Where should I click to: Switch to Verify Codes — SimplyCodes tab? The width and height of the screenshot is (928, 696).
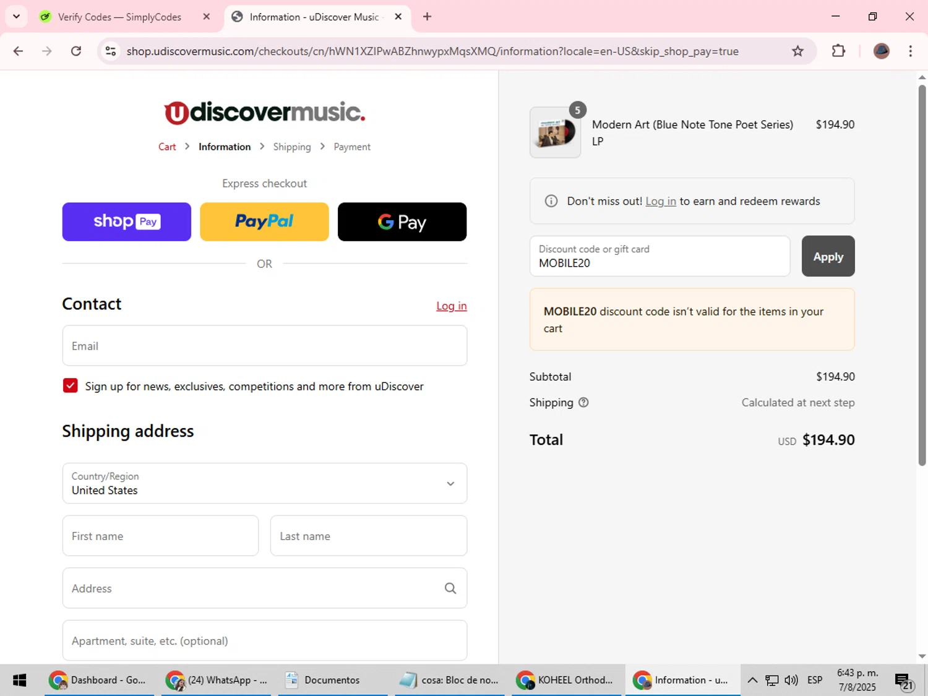[119, 17]
